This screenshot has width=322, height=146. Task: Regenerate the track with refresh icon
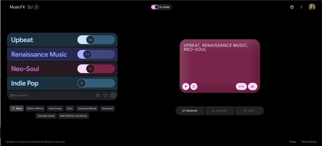pyautogui.click(x=194, y=87)
